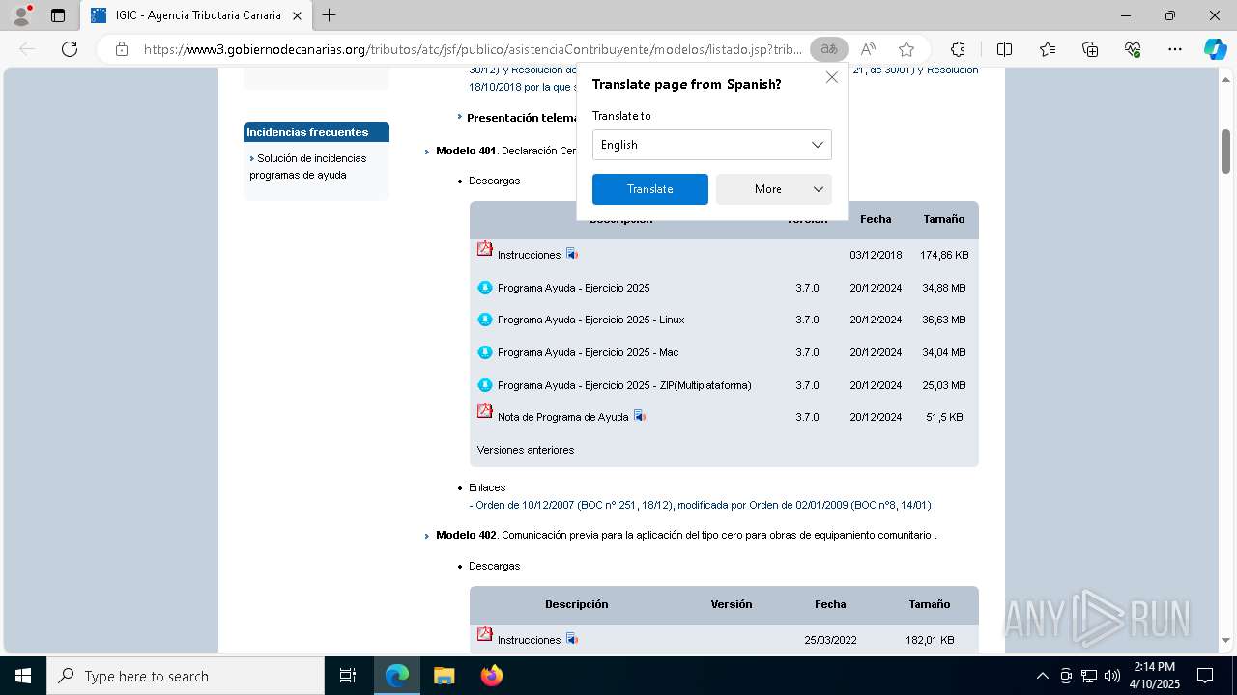Click the taskbar search box

186,676
